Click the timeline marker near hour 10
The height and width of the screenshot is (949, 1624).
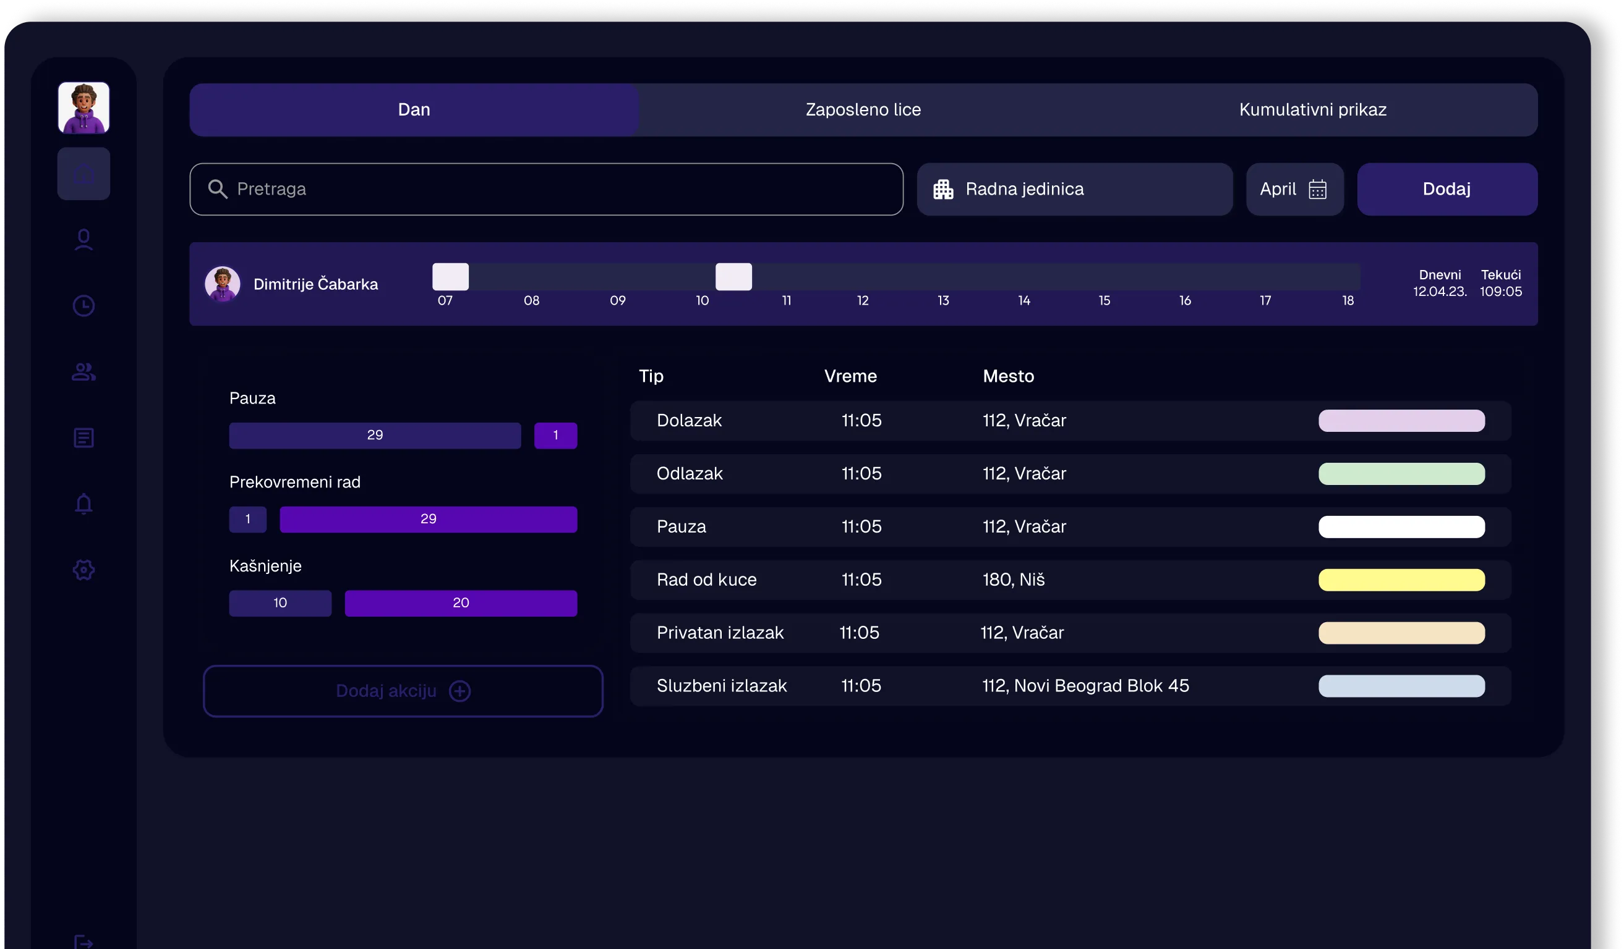click(x=733, y=277)
